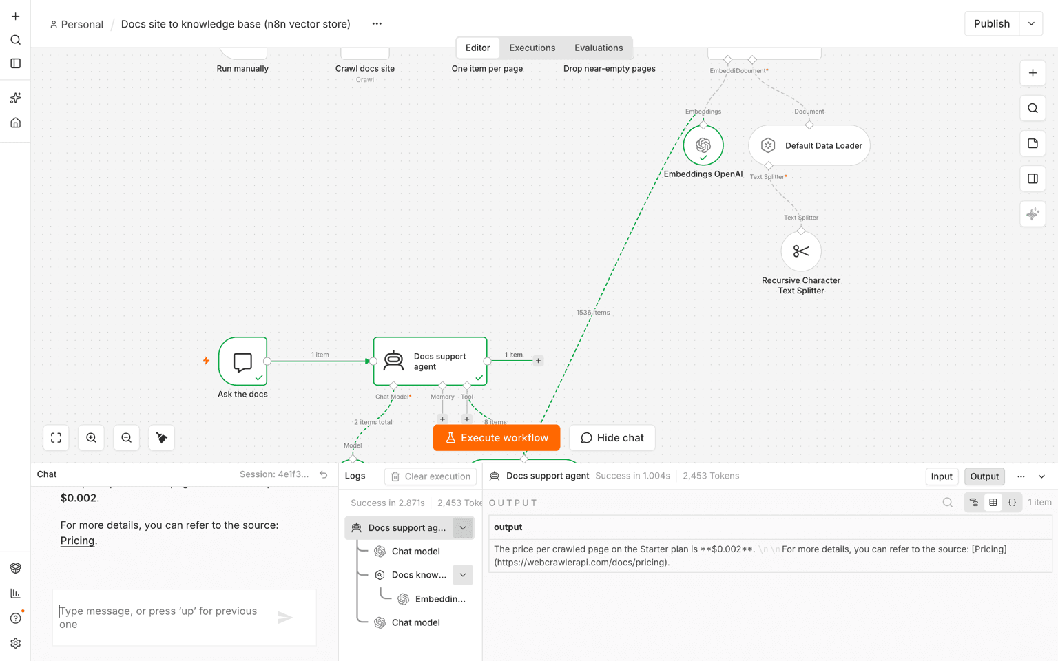Switch to Editor tab
This screenshot has width=1058, height=661.
[x=477, y=48]
